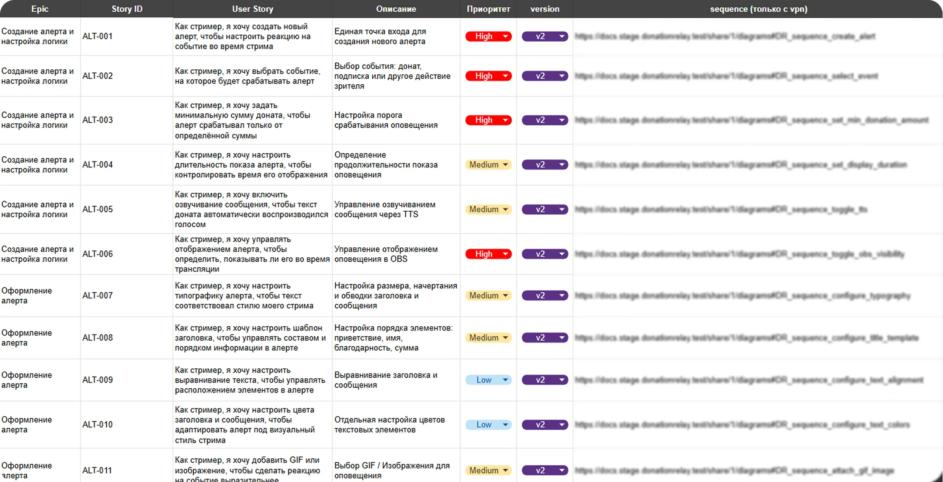Open the High priority dropdown for ALT-006
Screen dimensions: 943x482
point(489,254)
